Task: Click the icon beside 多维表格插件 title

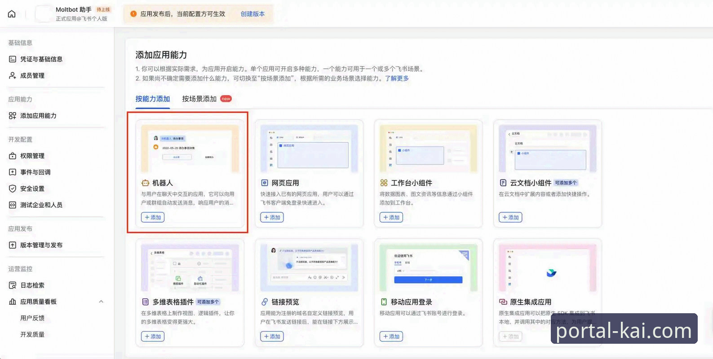Action: [x=145, y=302]
